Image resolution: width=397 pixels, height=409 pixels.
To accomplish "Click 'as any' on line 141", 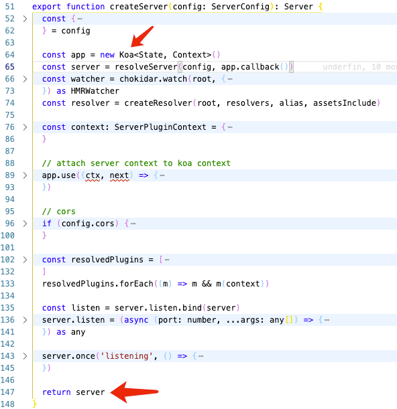I will pyautogui.click(x=71, y=332).
